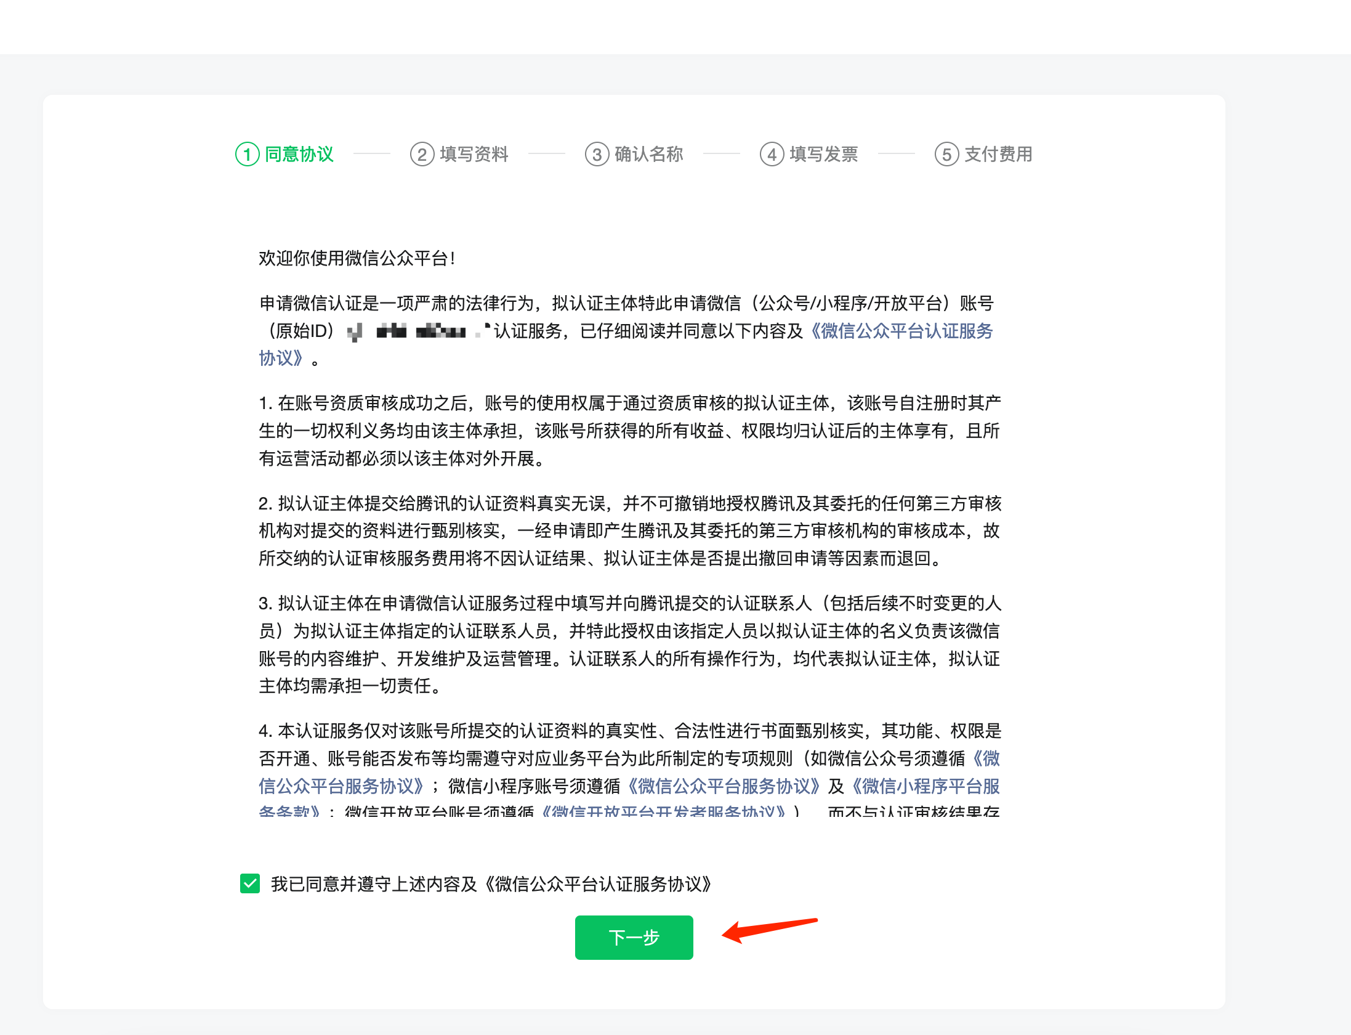1351x1035 pixels.
Task: Click clause 1 starting 在账号资质审核成功之后
Action: [x=629, y=431]
